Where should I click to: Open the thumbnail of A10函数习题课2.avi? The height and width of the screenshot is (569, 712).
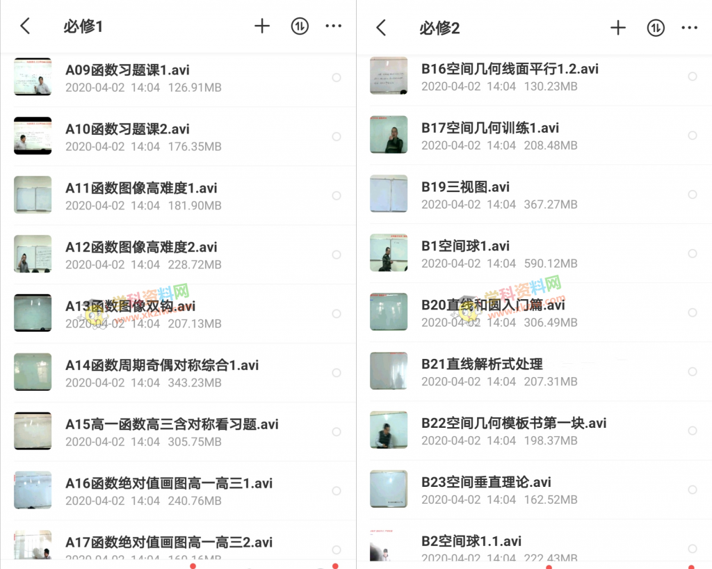point(33,136)
